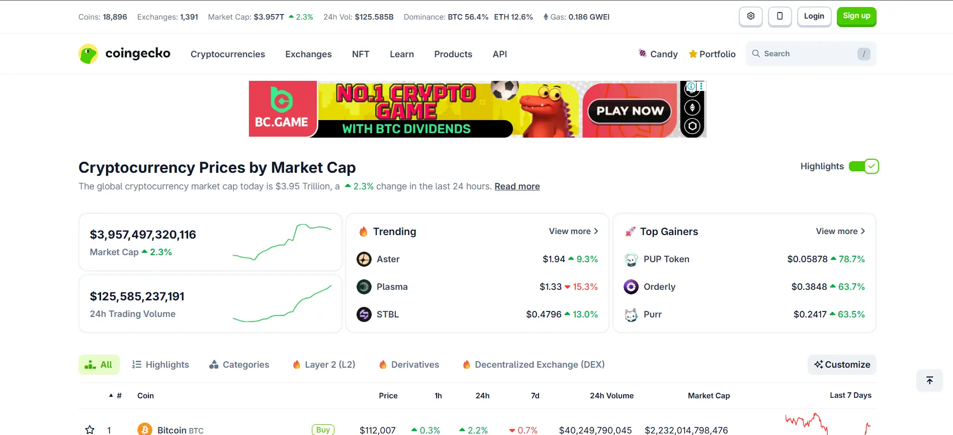Expand Top Gainers via View more
This screenshot has height=435, width=953.
pos(840,231)
